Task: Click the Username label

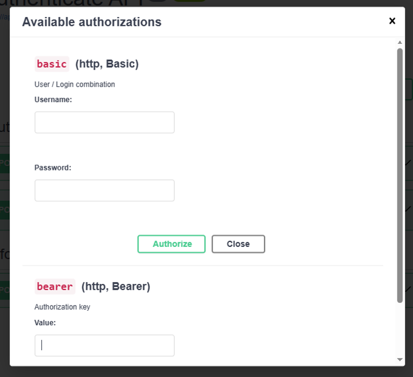Action: 53,100
